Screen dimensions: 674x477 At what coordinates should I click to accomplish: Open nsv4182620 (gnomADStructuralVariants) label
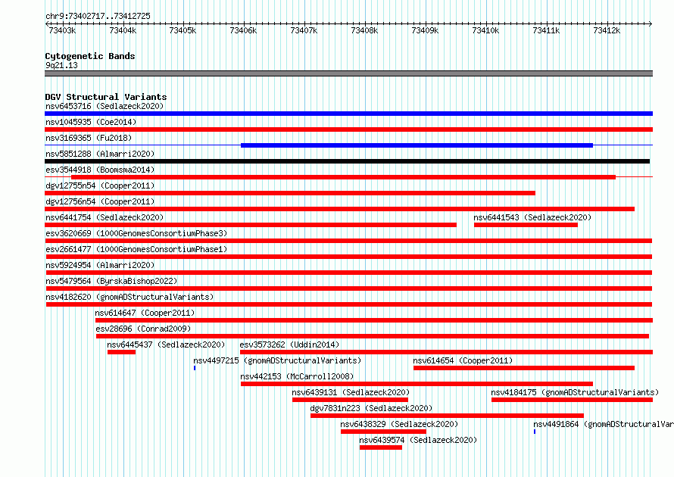pos(129,297)
